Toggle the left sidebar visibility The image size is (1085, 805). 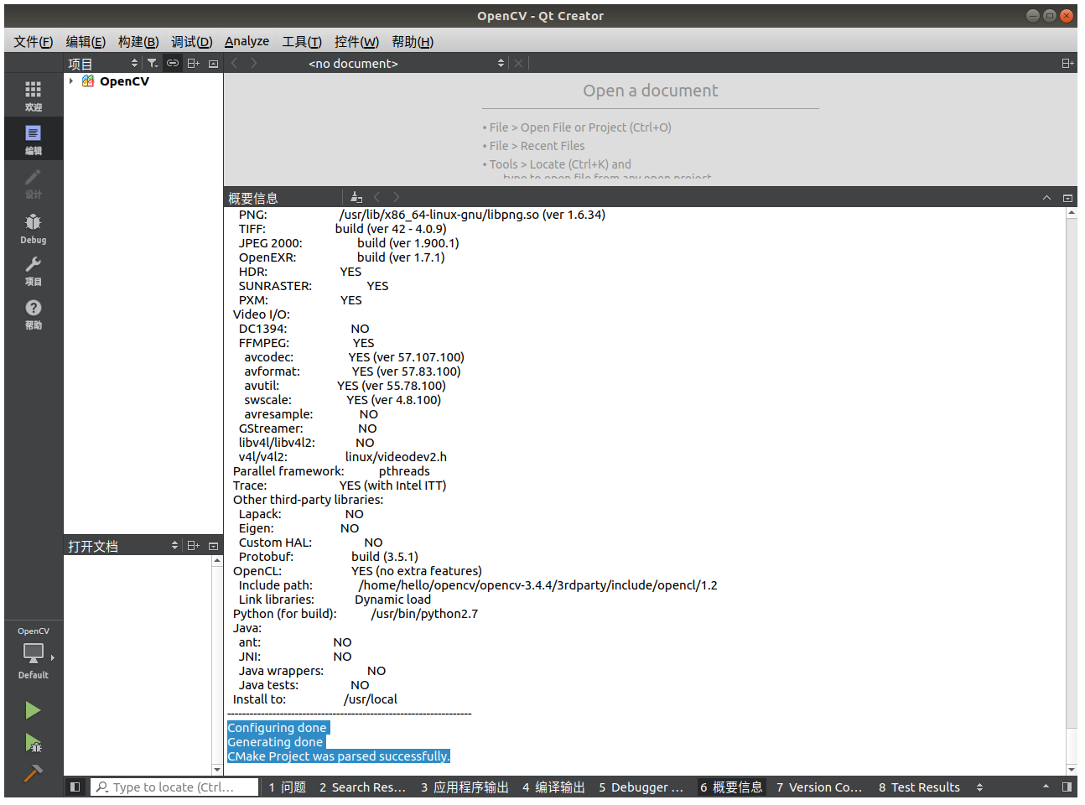[x=75, y=787]
